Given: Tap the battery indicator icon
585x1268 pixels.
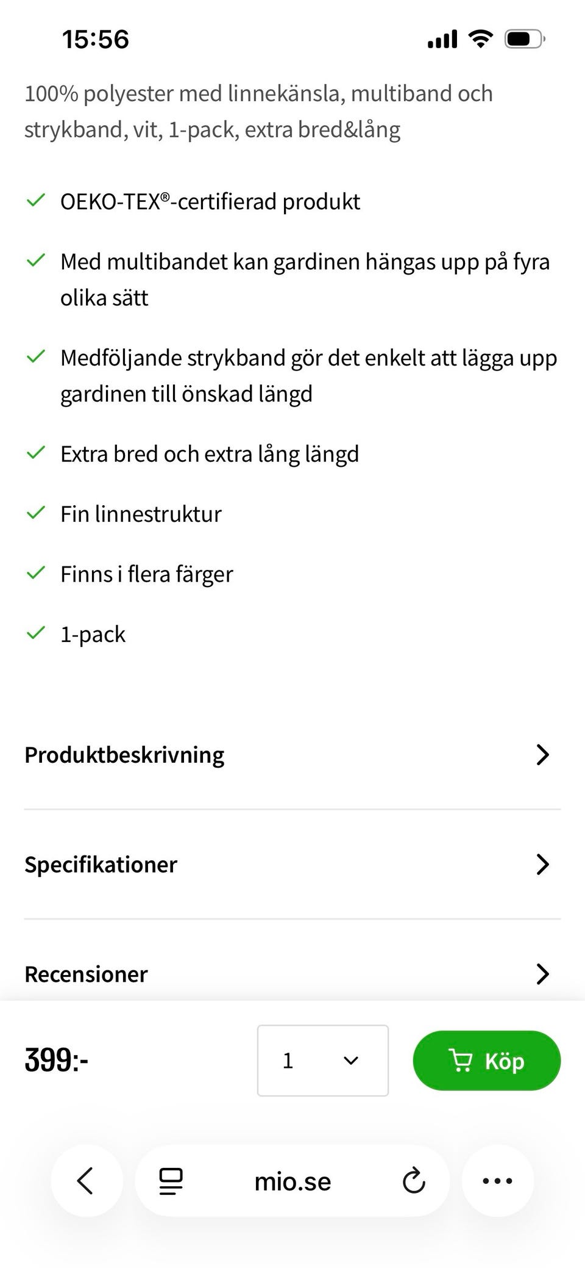Looking at the screenshot, I should (524, 40).
